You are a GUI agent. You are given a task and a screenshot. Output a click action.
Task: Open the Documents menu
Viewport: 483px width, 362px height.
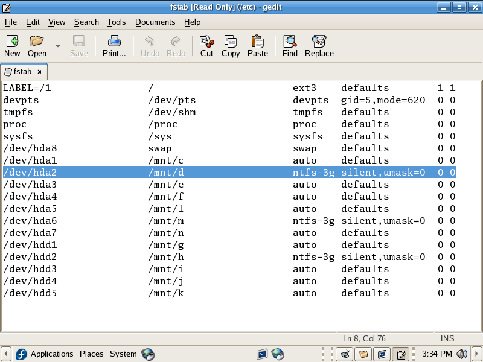[155, 22]
